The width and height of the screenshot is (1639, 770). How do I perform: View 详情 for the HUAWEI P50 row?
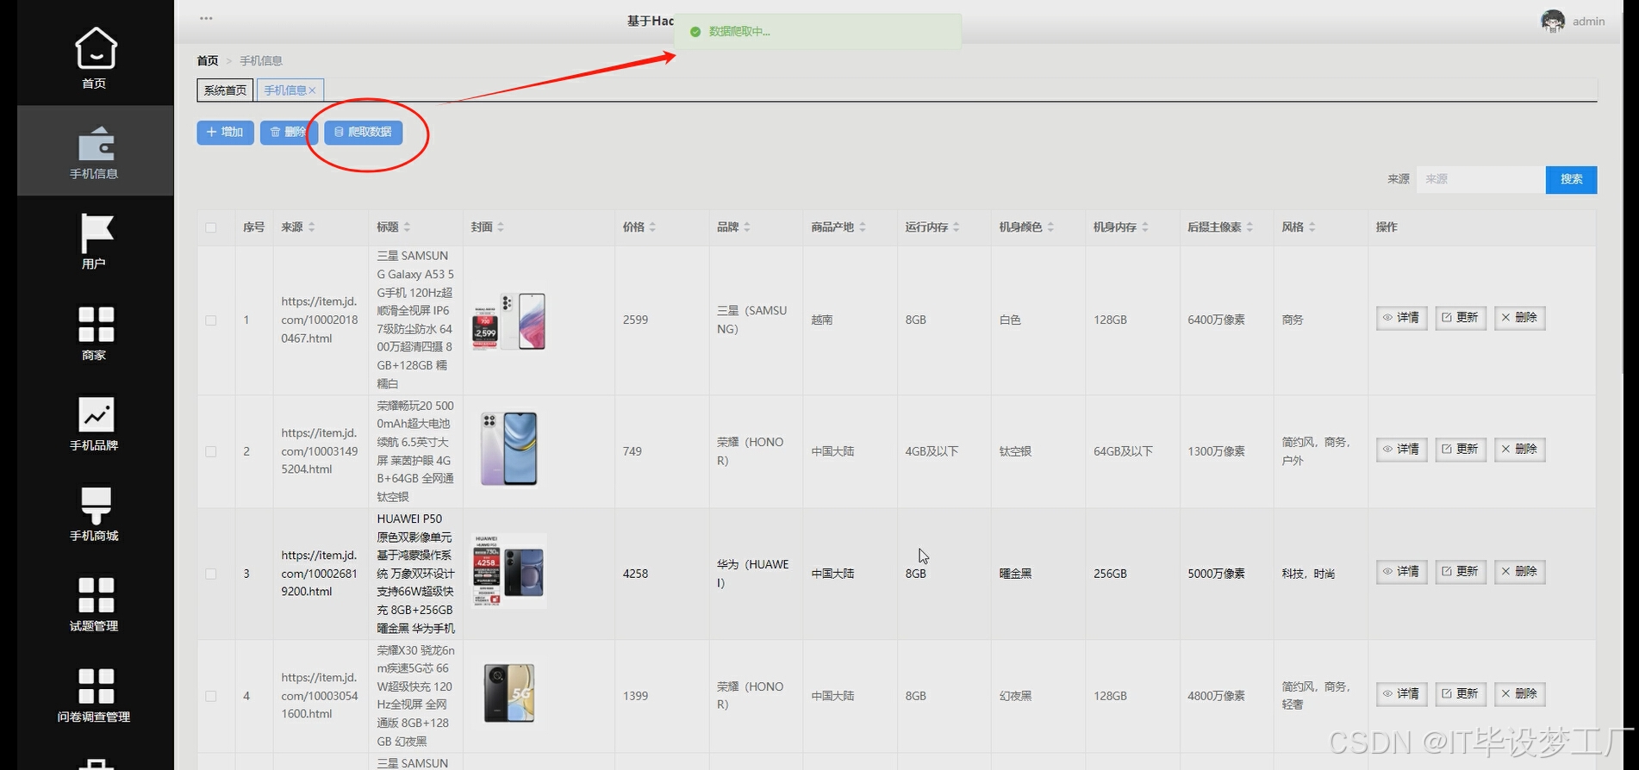point(1401,572)
